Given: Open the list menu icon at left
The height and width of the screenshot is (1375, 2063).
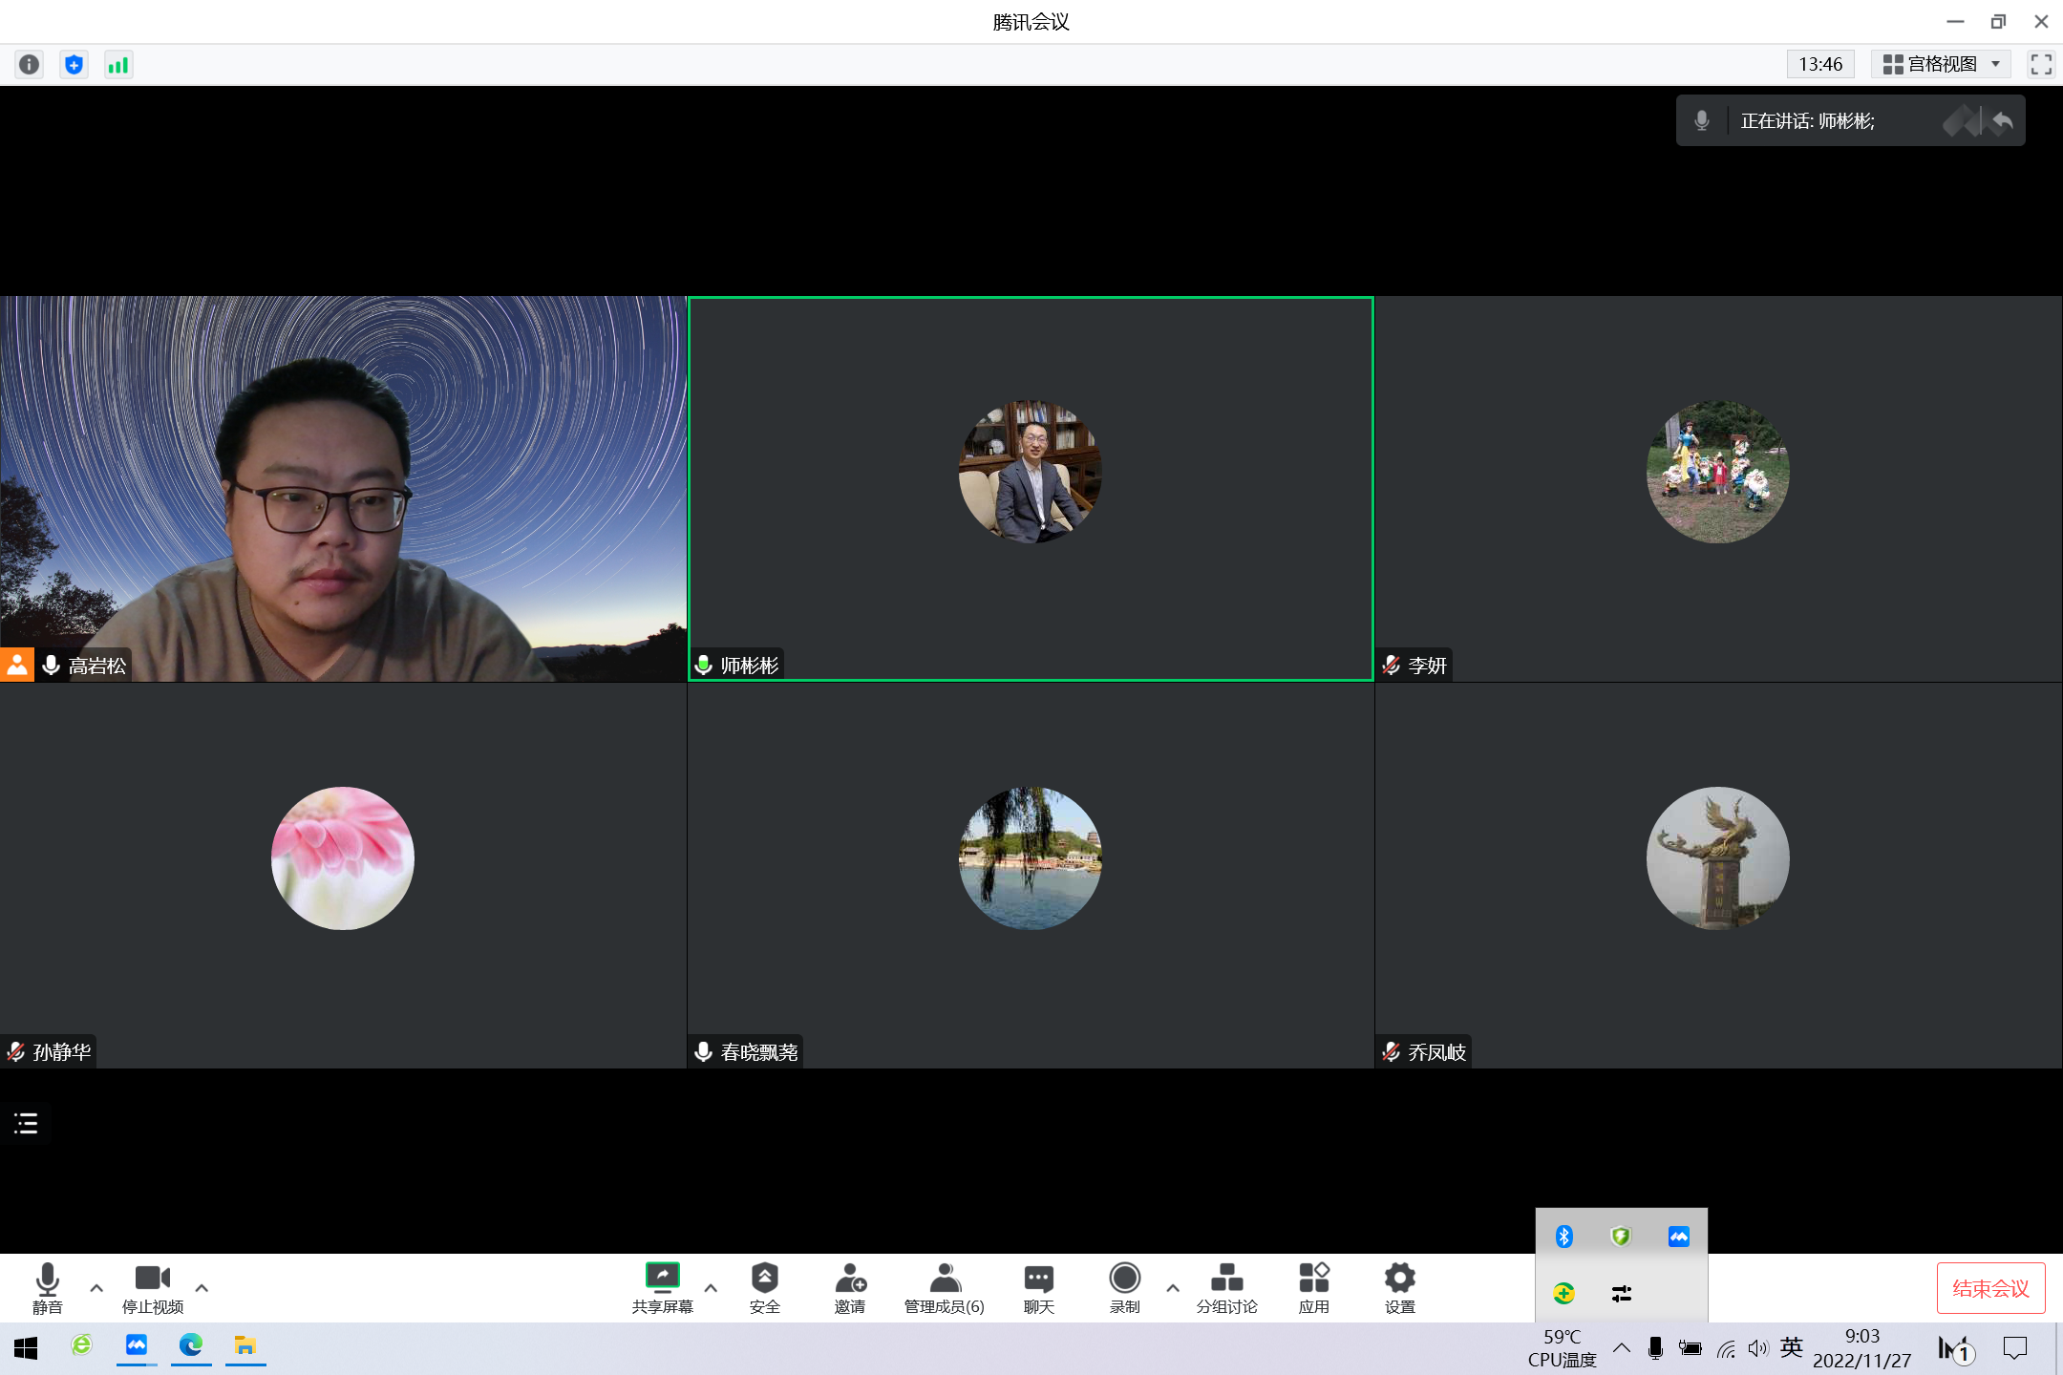Looking at the screenshot, I should click(x=26, y=1123).
